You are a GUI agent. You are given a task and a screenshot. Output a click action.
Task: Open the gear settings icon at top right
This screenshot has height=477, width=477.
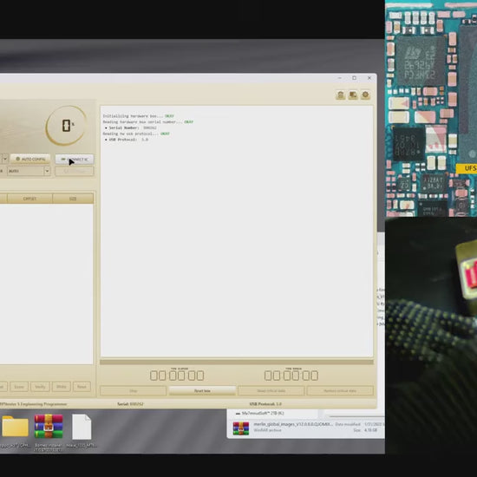pos(365,95)
